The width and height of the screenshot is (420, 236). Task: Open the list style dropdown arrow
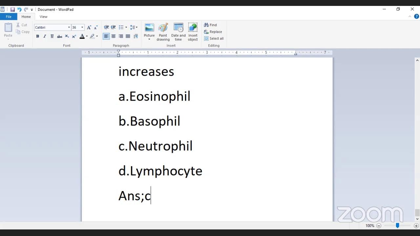pyautogui.click(x=126, y=28)
